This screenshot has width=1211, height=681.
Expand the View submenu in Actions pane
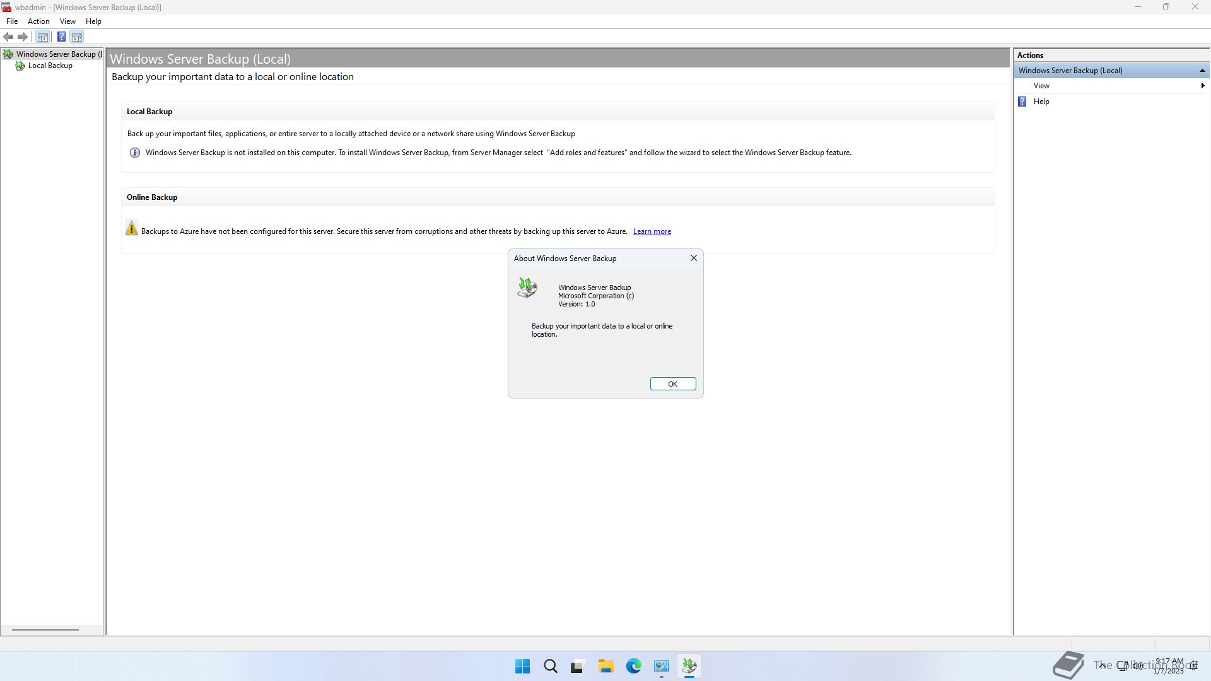point(1041,86)
